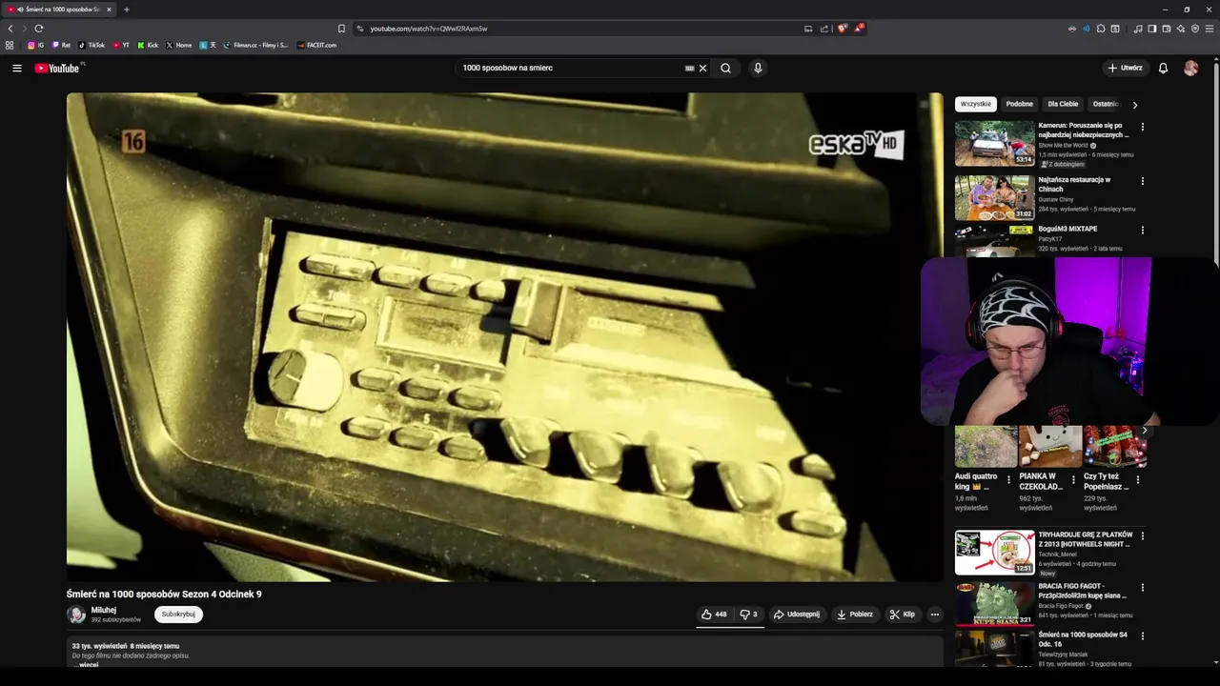Open options for BRACIA FIGO FAGOT video
Image resolution: width=1220 pixels, height=686 pixels.
click(x=1142, y=588)
